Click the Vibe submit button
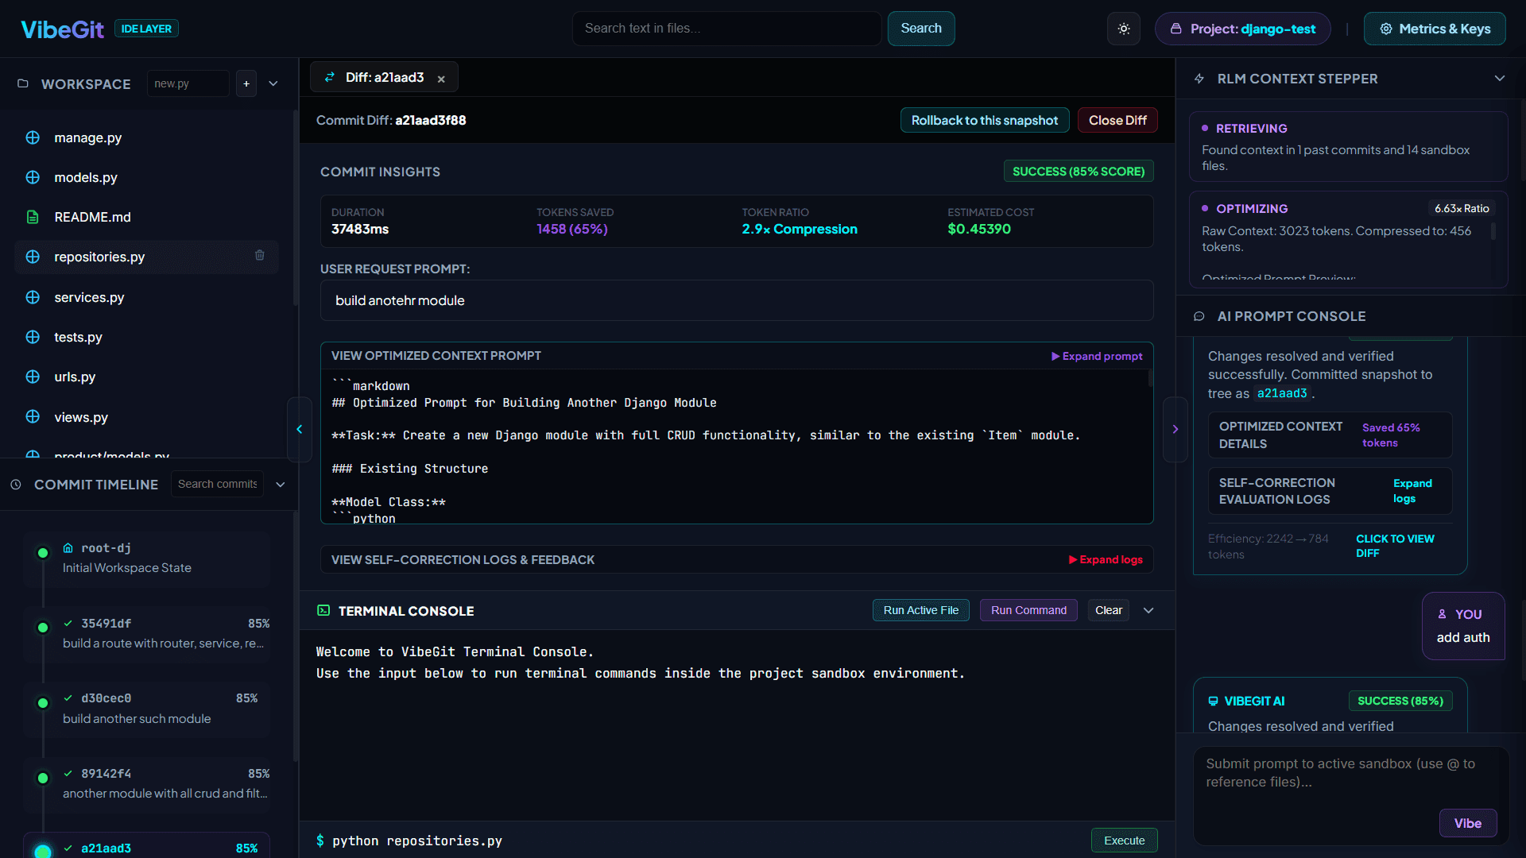 [x=1468, y=823]
